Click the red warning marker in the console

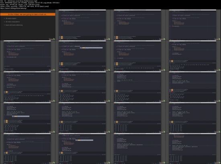coord(172,91)
